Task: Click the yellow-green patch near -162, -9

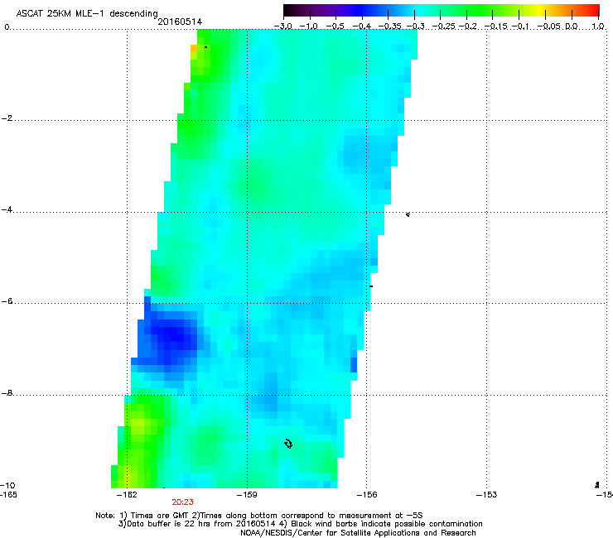Action: point(139,428)
